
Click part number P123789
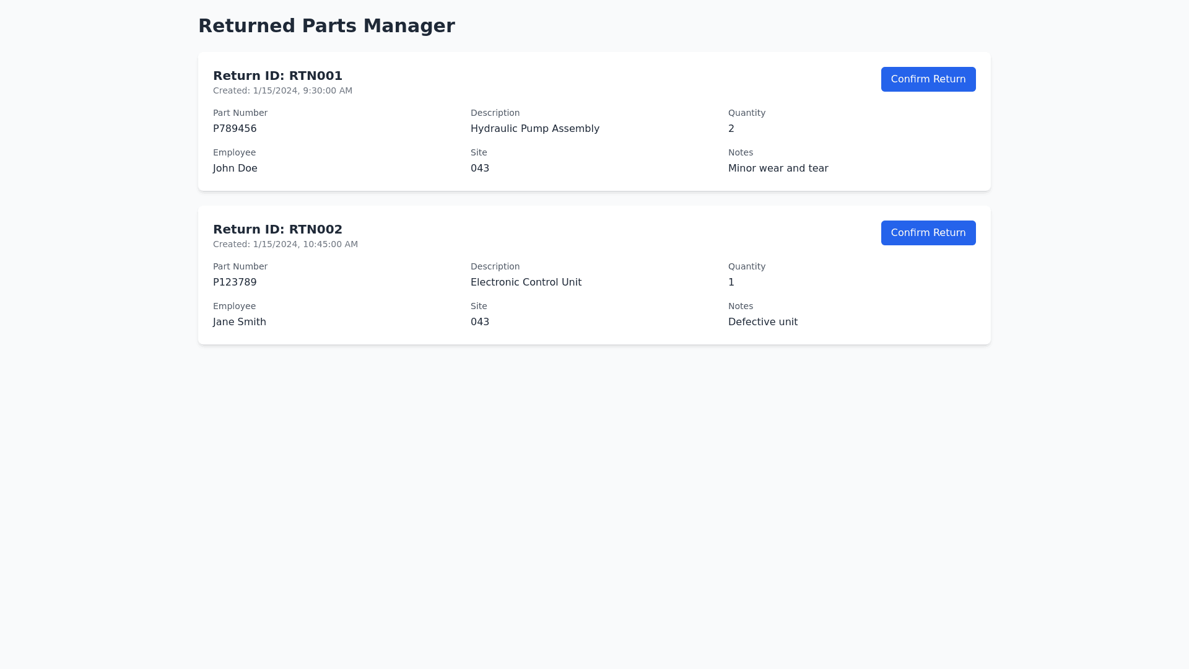click(x=235, y=282)
